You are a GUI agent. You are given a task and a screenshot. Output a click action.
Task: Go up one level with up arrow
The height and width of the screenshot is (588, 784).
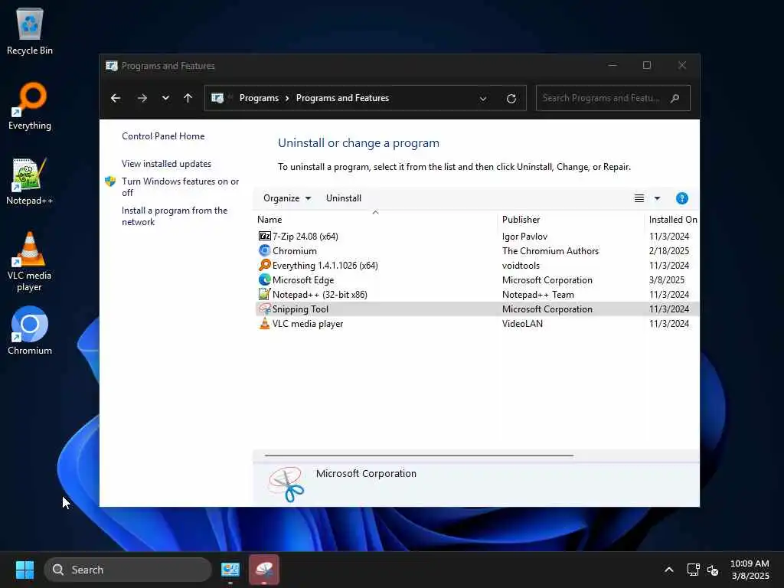(188, 98)
